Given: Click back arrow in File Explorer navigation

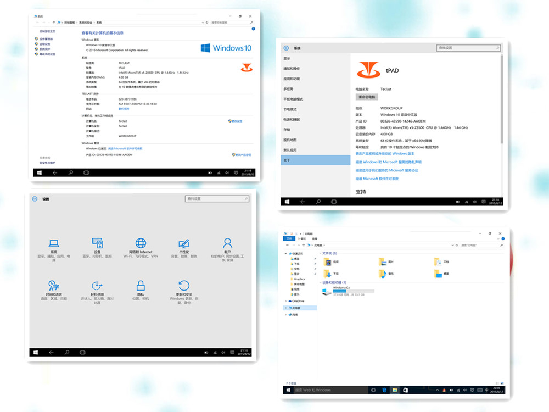Looking at the screenshot, I should (288, 245).
